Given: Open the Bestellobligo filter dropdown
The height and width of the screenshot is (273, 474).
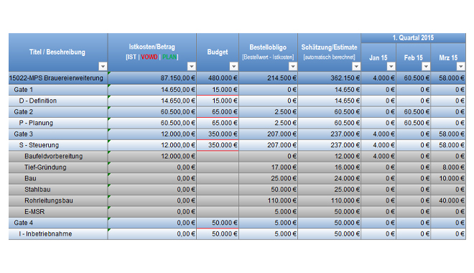Looking at the screenshot, I should pyautogui.click(x=292, y=66).
